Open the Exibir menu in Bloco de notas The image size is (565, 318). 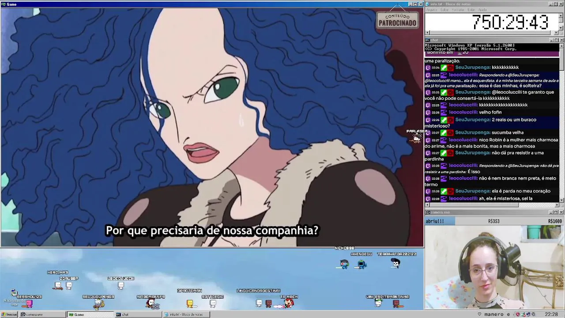point(471,10)
